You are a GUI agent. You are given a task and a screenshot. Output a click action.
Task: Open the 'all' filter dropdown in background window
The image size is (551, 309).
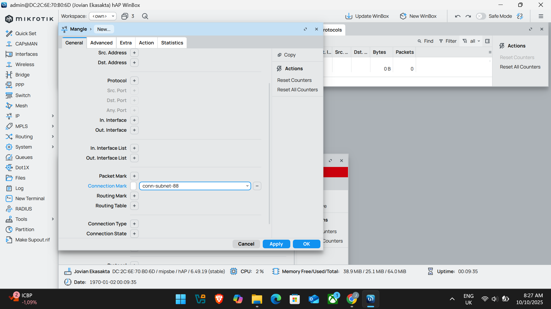coord(472,41)
